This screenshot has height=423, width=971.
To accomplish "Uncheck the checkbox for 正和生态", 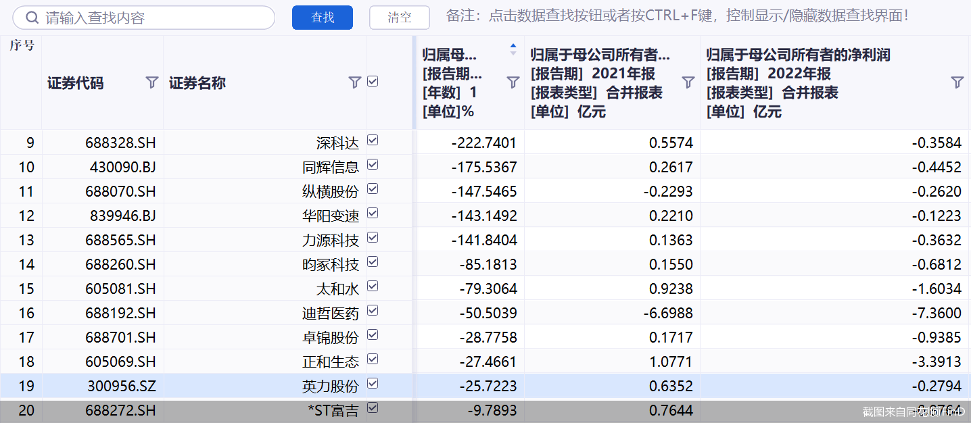I will pos(373,359).
